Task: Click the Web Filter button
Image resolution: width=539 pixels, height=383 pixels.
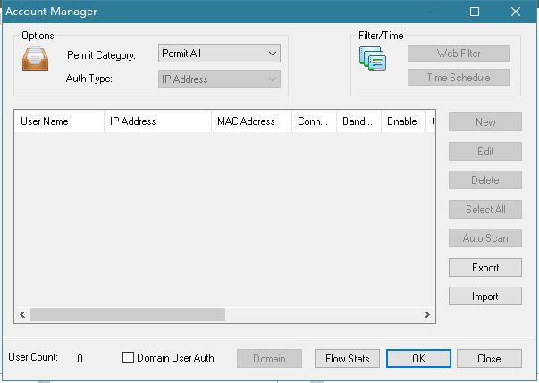Action: point(459,54)
